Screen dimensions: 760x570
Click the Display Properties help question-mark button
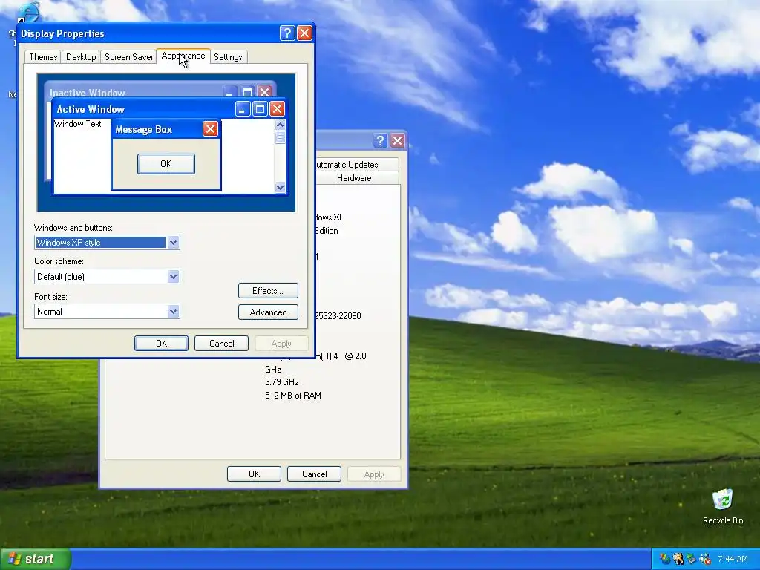coord(287,33)
